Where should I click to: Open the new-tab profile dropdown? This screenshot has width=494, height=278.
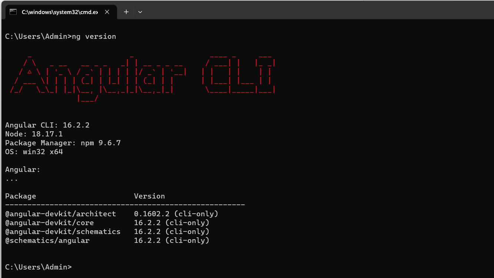tap(140, 12)
